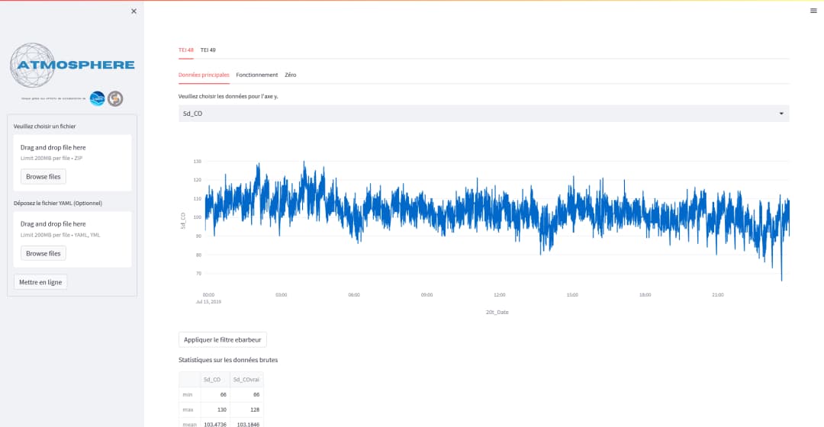Click the 130 tick label on the y-axis
This screenshot has width=824, height=427.
click(x=198, y=161)
